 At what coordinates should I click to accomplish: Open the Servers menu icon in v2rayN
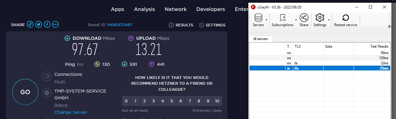coord(258,18)
